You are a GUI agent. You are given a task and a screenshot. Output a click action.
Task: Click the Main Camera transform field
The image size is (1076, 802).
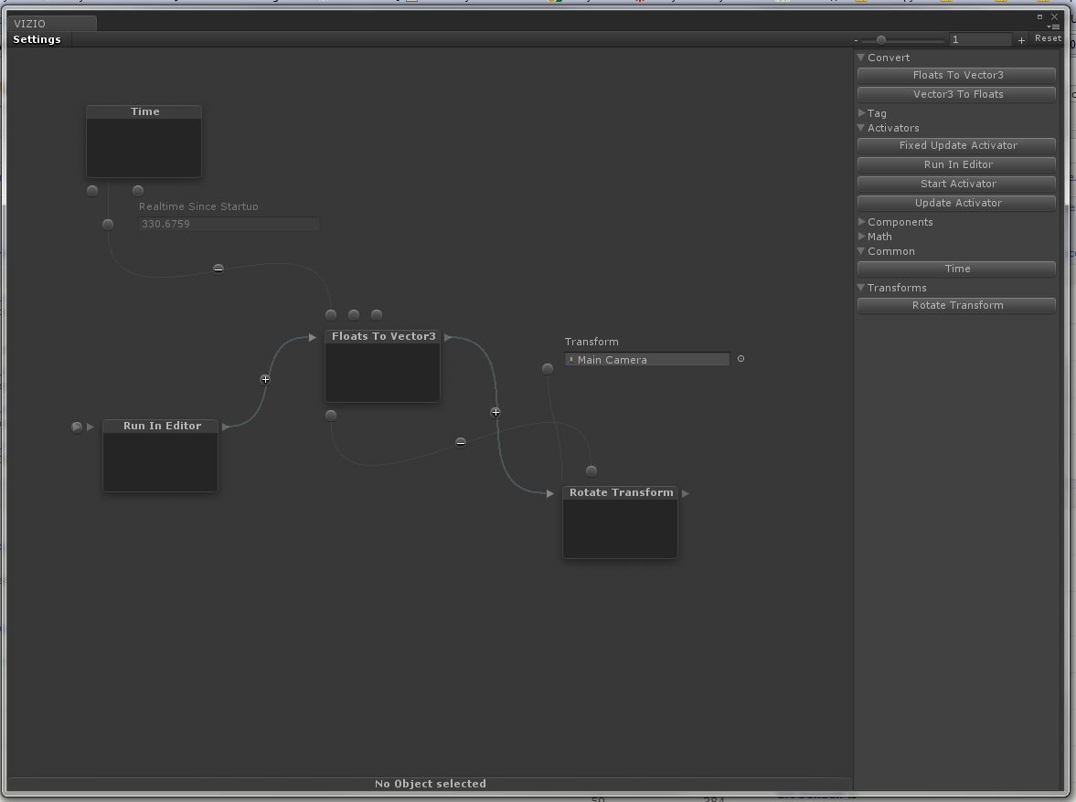tap(647, 360)
